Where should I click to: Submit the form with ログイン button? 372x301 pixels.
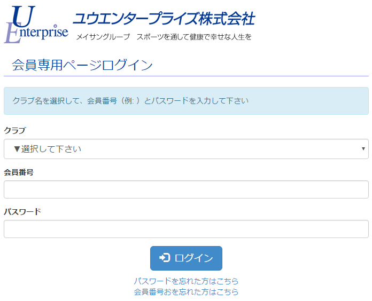pyautogui.click(x=186, y=258)
